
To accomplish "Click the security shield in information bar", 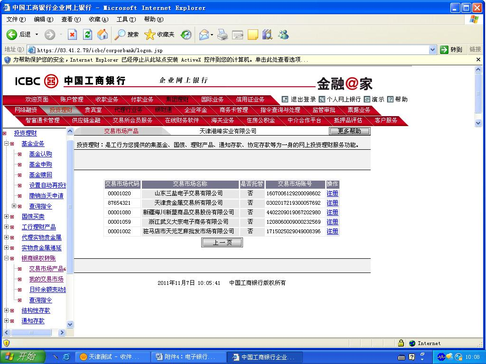I will 7,60.
